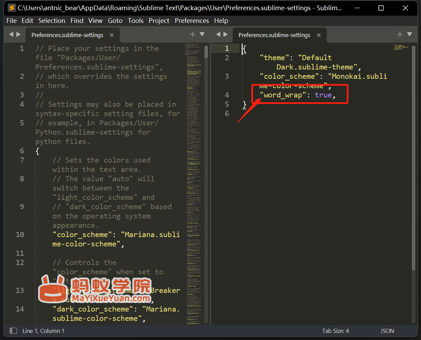Go to next tab in the left pane
This screenshot has width=421, height=340.
click(x=19, y=35)
